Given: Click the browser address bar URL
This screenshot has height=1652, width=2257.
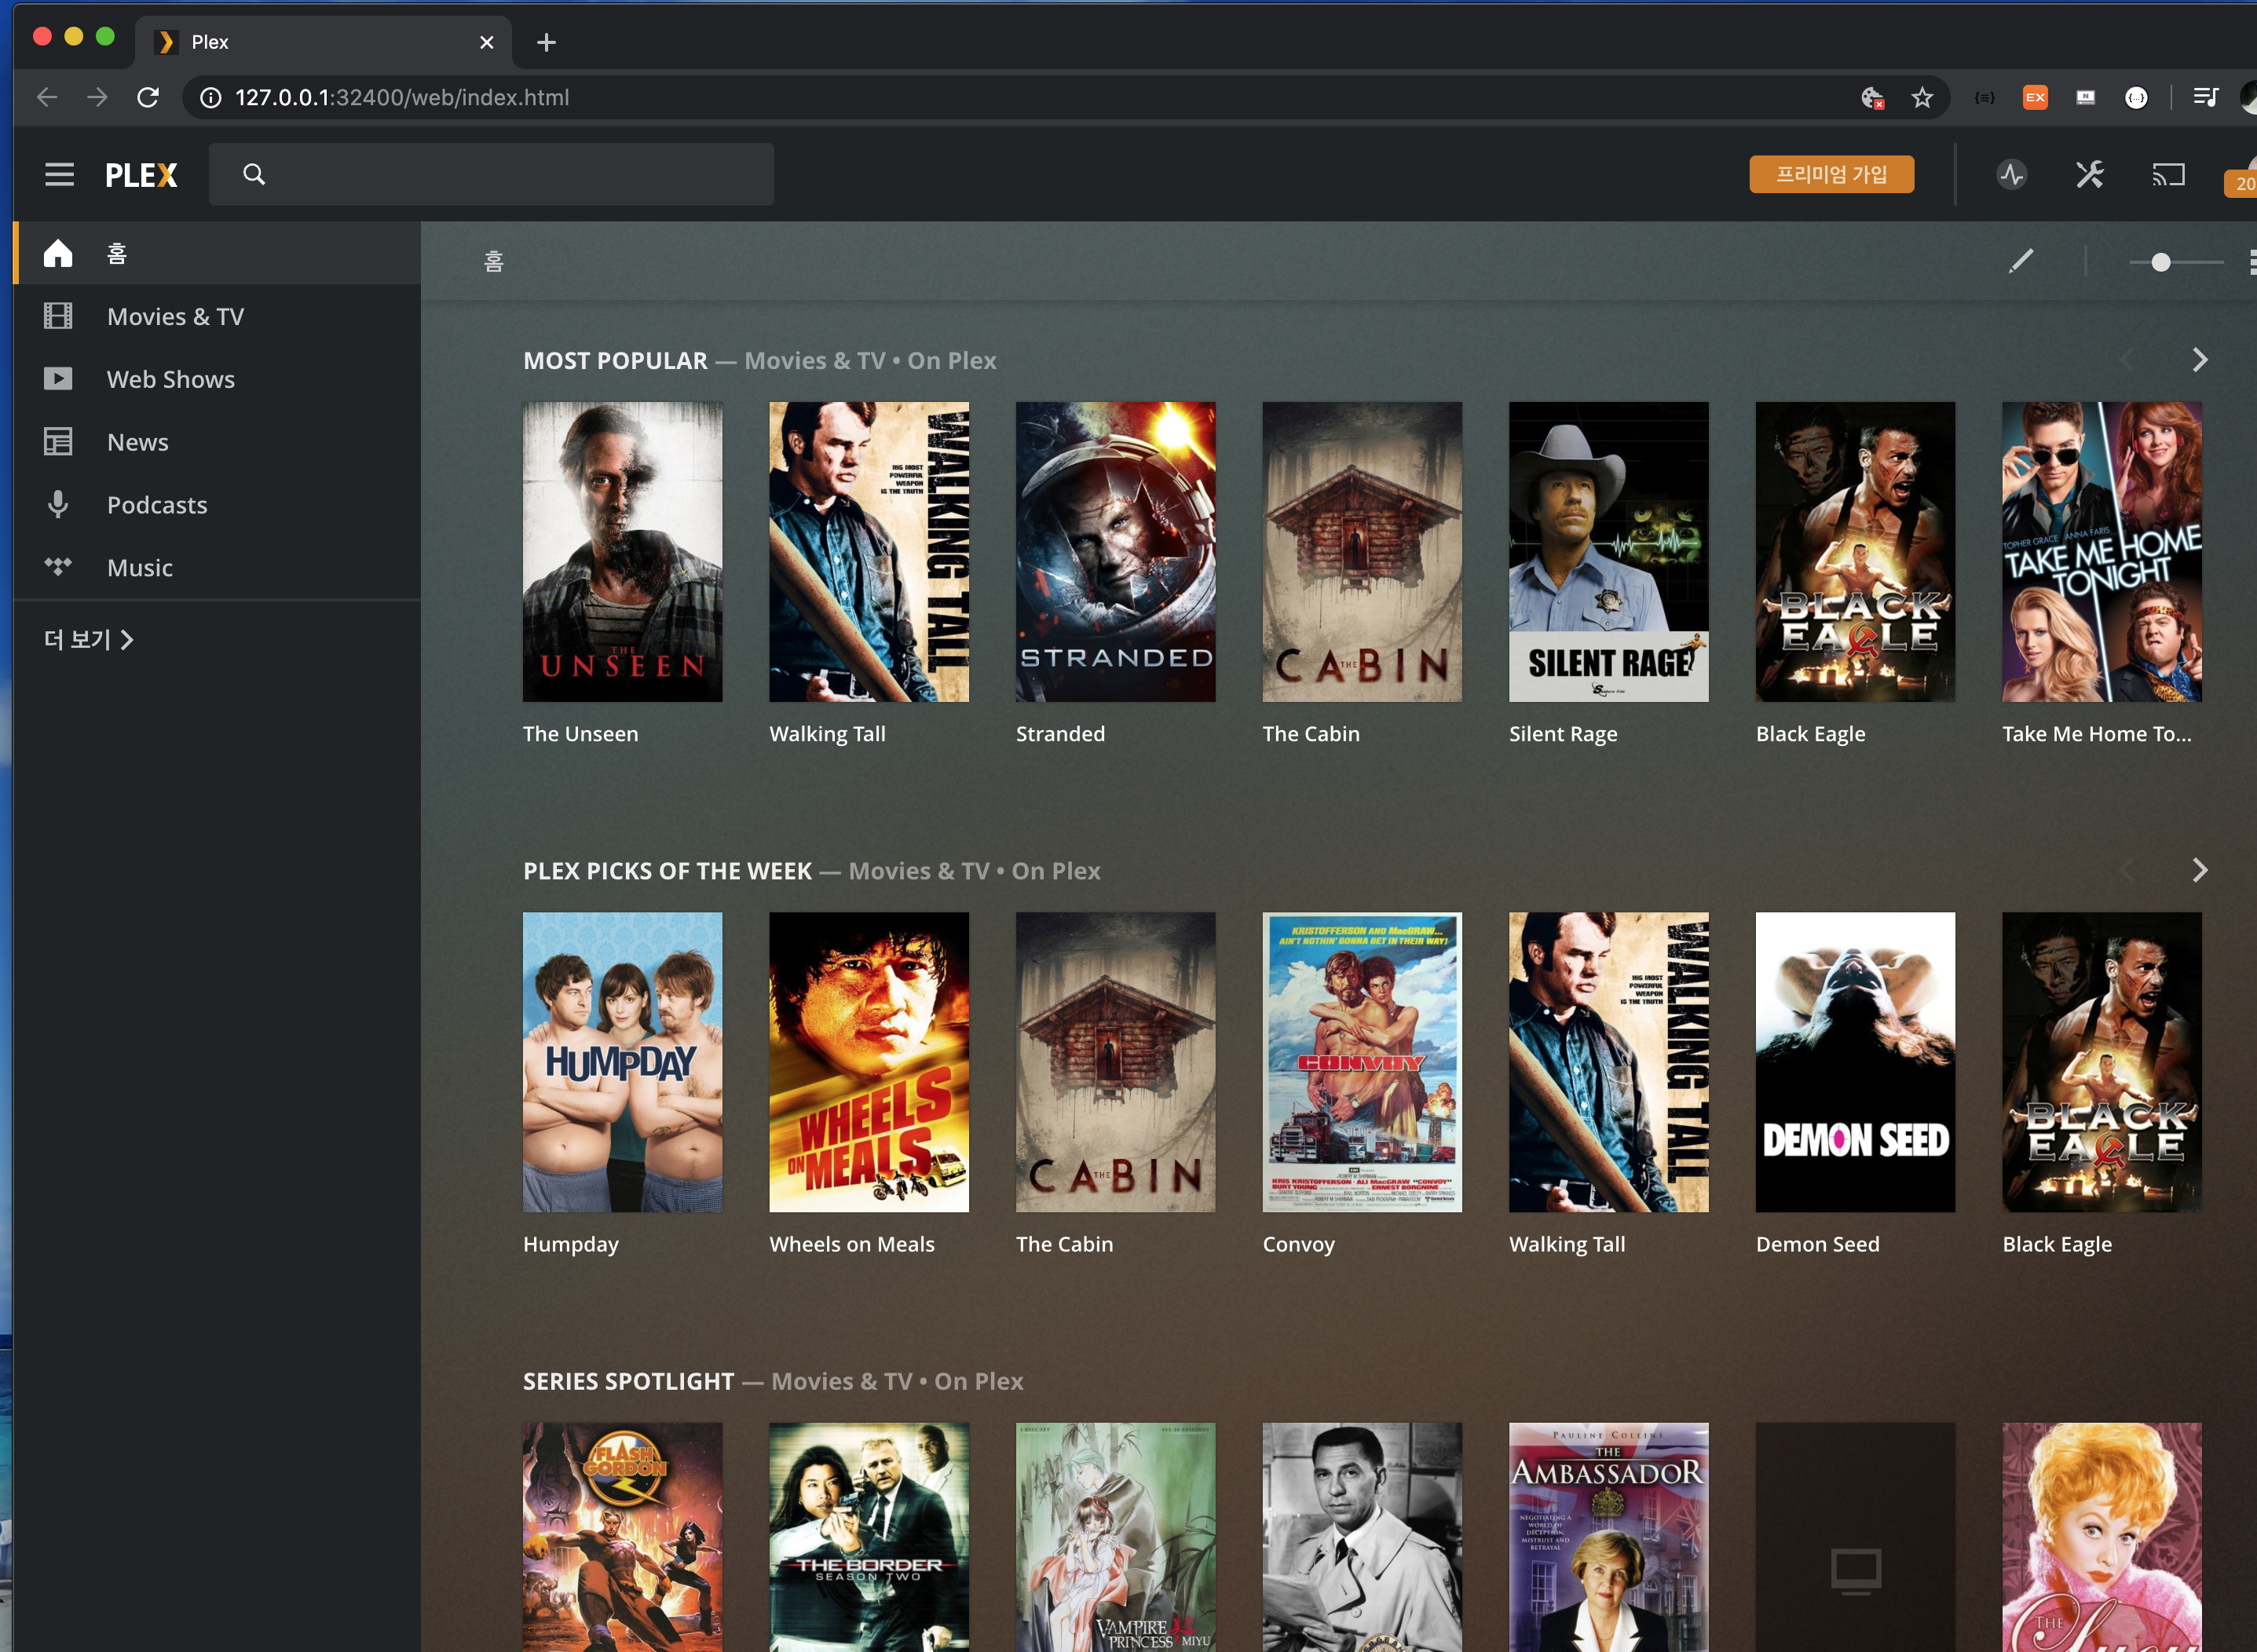Looking at the screenshot, I should [402, 97].
